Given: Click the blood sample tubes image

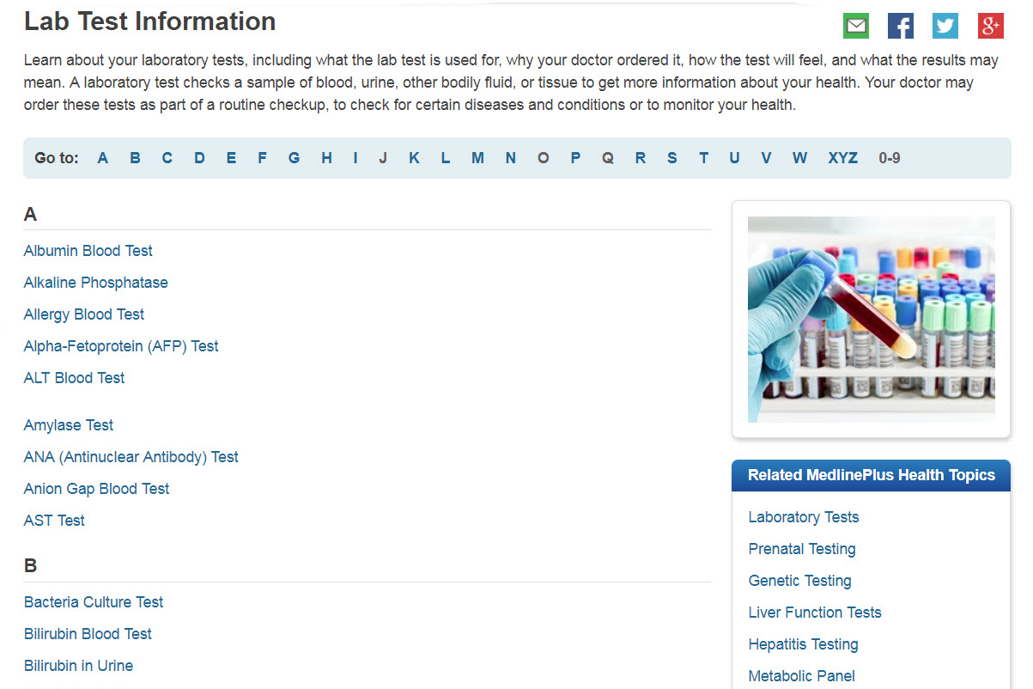Looking at the screenshot, I should [x=871, y=320].
